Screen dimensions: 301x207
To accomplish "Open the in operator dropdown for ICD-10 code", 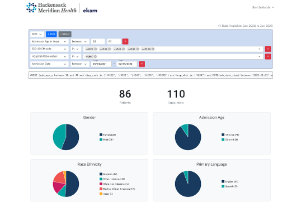I will pyautogui.click(x=76, y=49).
